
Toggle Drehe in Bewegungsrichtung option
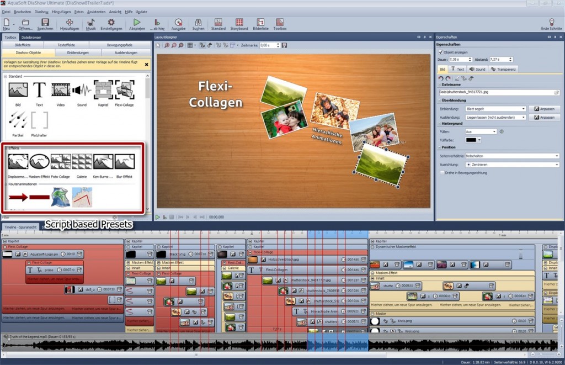[x=442, y=173]
